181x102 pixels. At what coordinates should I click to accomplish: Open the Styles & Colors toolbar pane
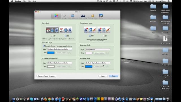[x=56, y=16]
